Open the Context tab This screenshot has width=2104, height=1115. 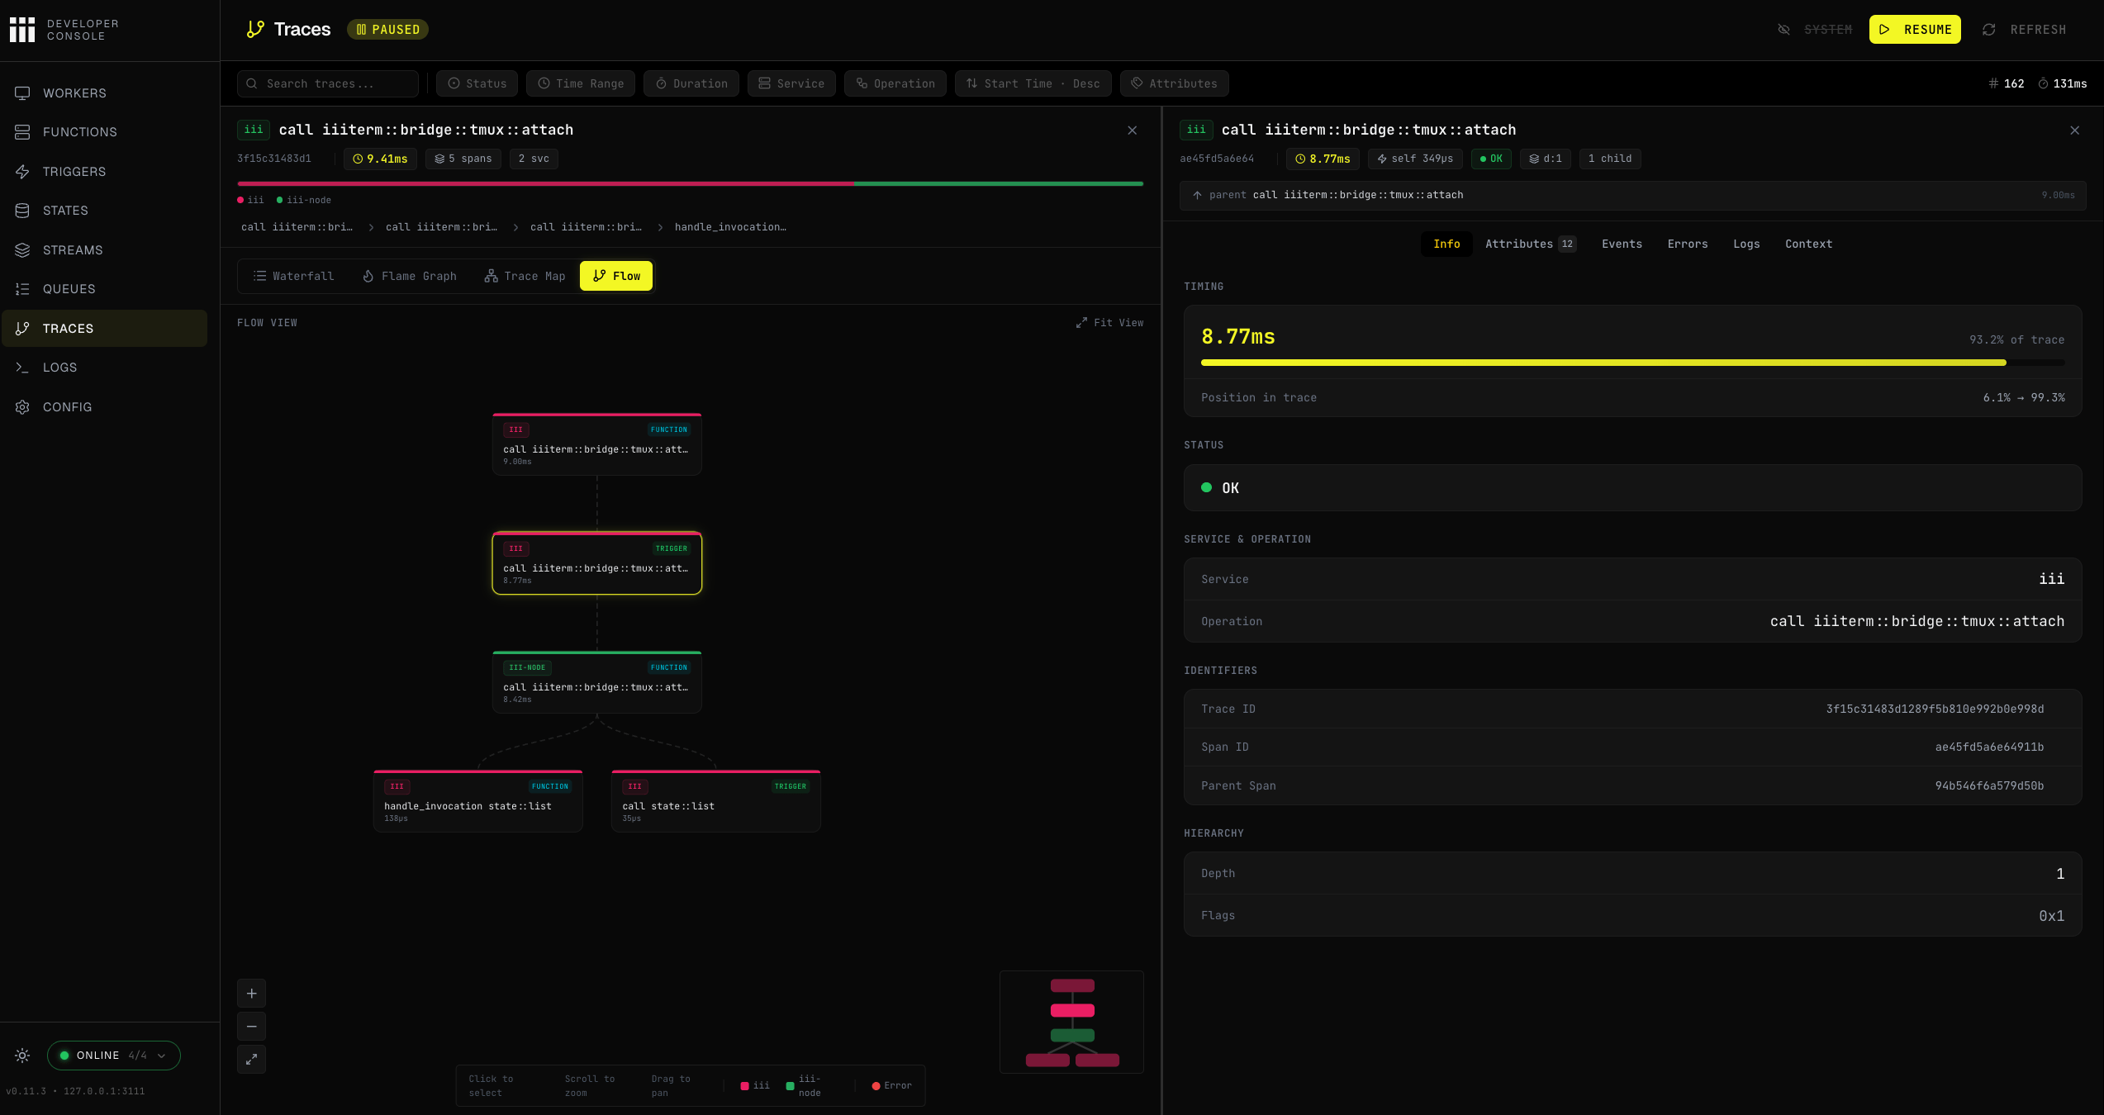point(1808,244)
